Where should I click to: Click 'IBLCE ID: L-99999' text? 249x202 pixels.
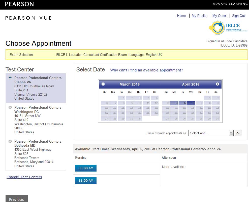[234, 45]
